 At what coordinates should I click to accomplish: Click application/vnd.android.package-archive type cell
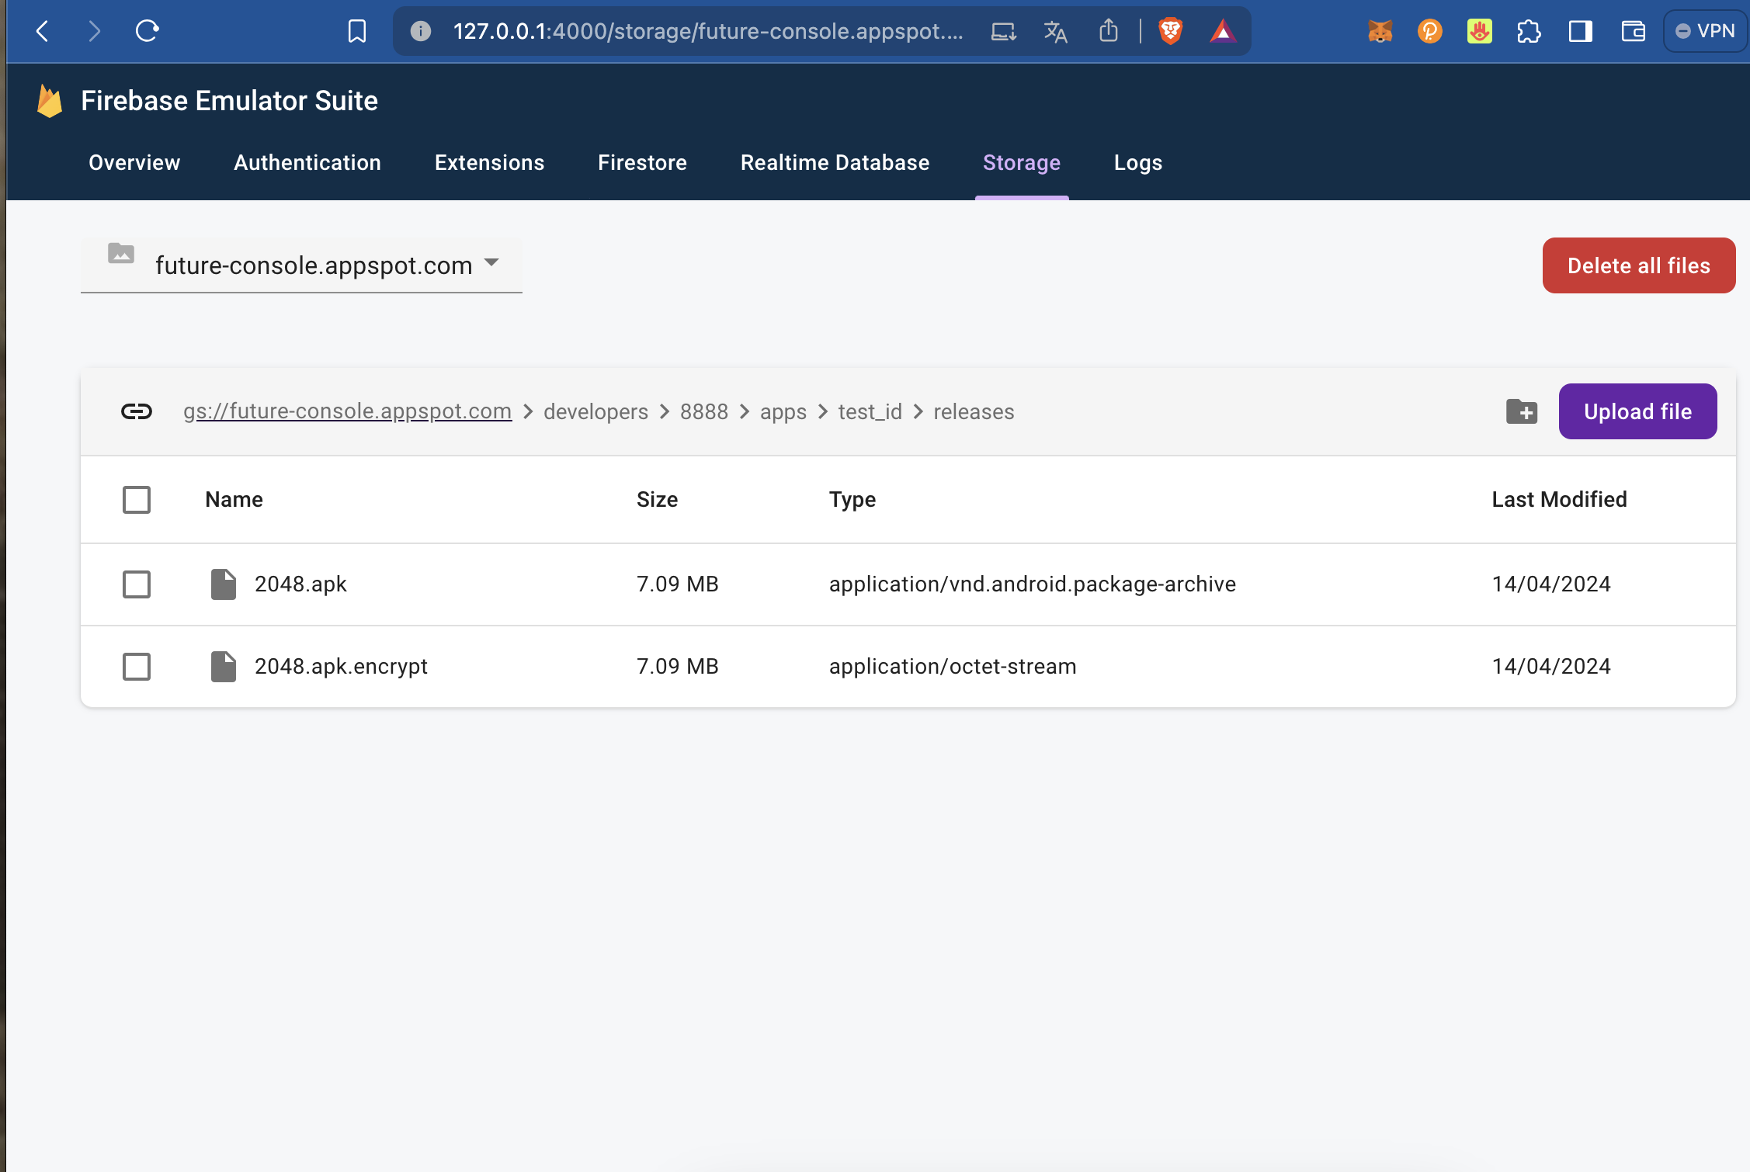pyautogui.click(x=1033, y=584)
